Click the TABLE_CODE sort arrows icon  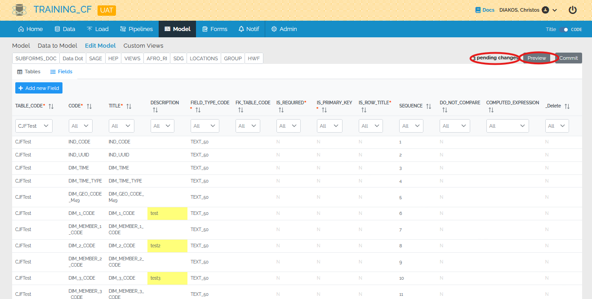click(x=51, y=106)
